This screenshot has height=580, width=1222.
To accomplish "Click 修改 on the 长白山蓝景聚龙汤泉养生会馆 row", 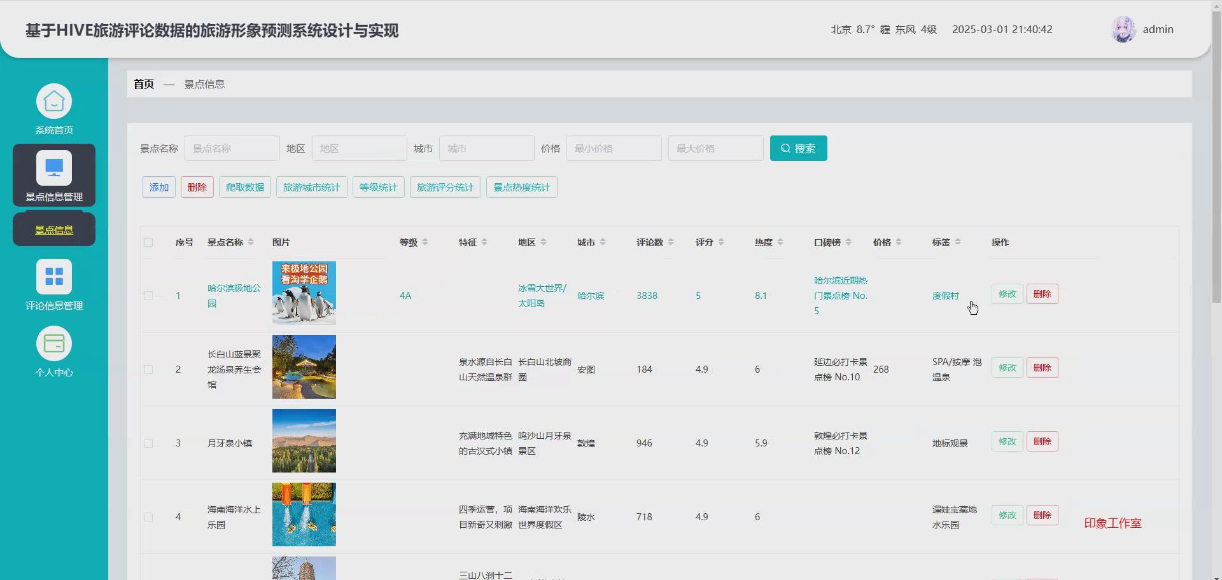I will click(x=1006, y=367).
